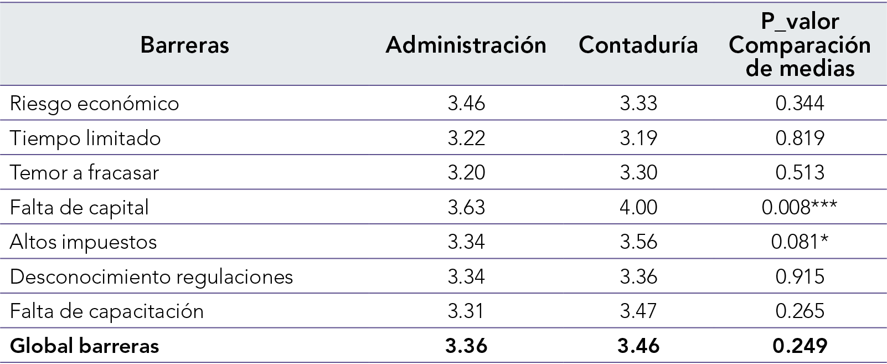Select the Falta de capacitación row label

(107, 311)
